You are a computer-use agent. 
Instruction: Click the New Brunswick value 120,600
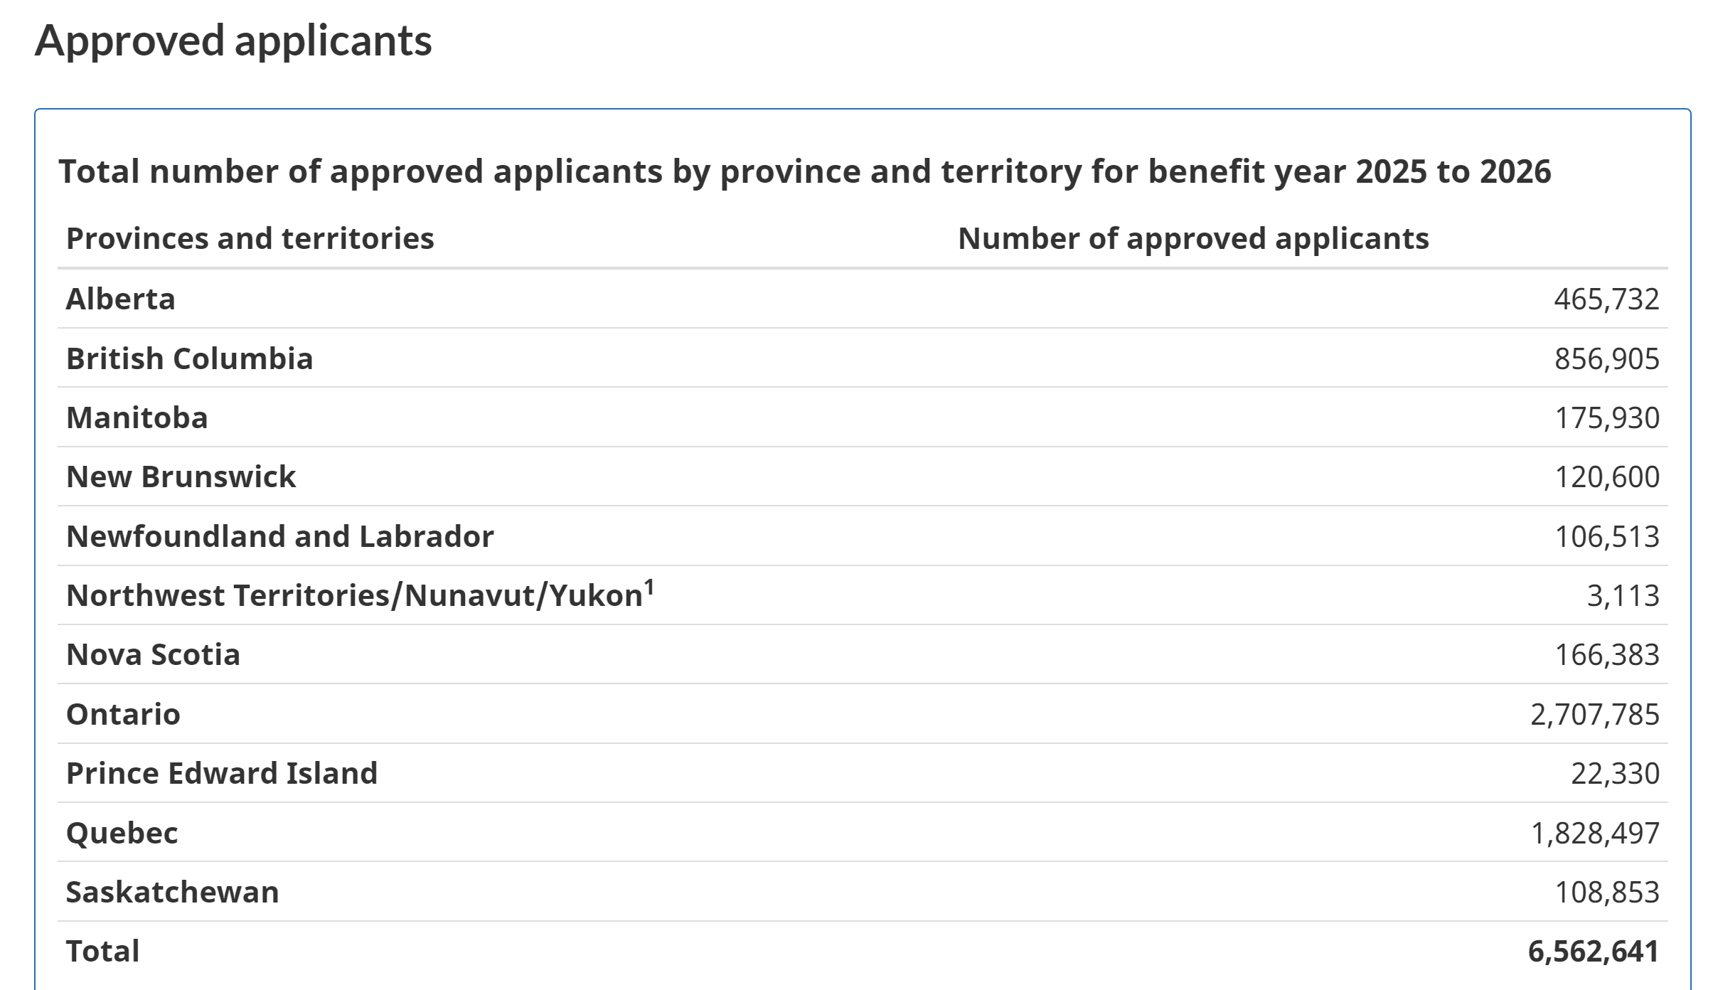(x=1607, y=477)
